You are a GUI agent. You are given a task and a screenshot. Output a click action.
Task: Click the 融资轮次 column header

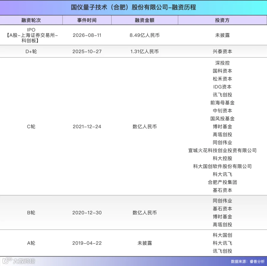(31, 20)
